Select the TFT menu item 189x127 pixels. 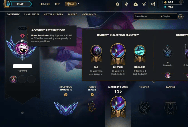point(57,4)
